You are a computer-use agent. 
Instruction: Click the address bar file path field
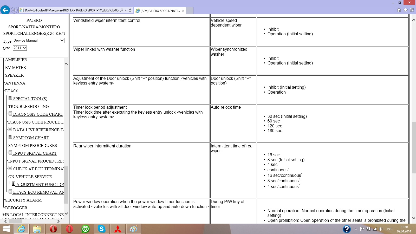[x=72, y=10]
